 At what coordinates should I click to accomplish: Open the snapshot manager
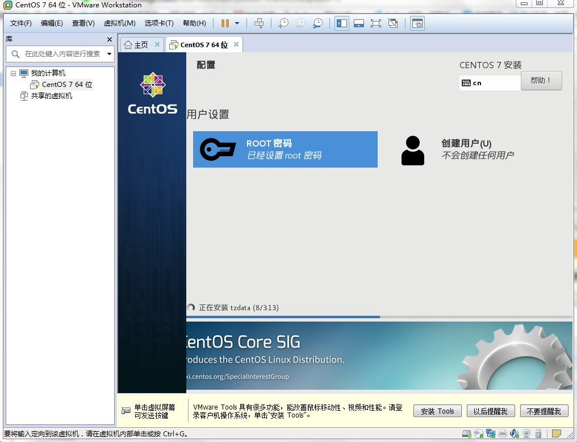[317, 23]
